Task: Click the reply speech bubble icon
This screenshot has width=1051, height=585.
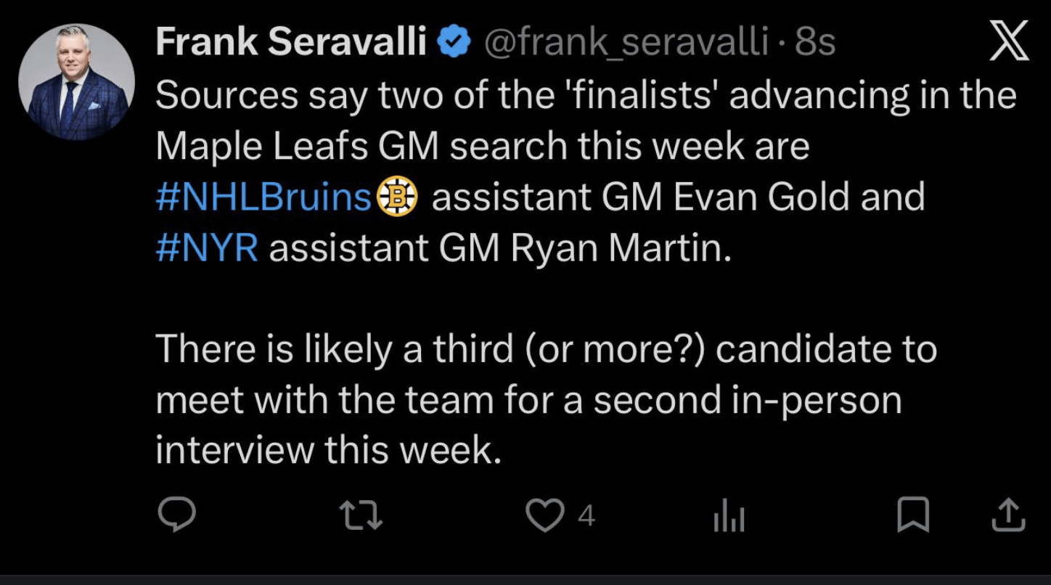Action: pyautogui.click(x=176, y=515)
